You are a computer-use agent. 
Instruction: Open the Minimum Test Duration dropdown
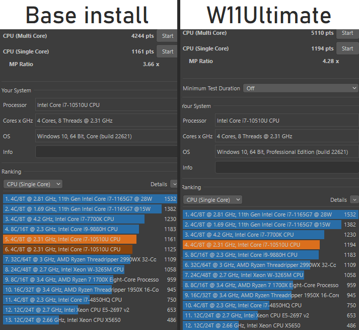(301, 88)
